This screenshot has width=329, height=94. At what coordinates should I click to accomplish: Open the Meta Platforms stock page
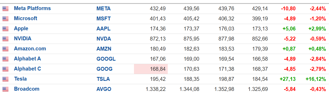(x=32, y=8)
